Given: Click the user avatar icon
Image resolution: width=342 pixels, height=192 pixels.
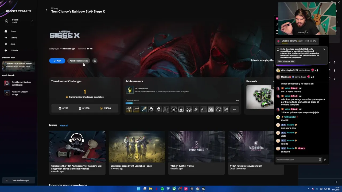Looking at the screenshot, I should pos(6,21).
